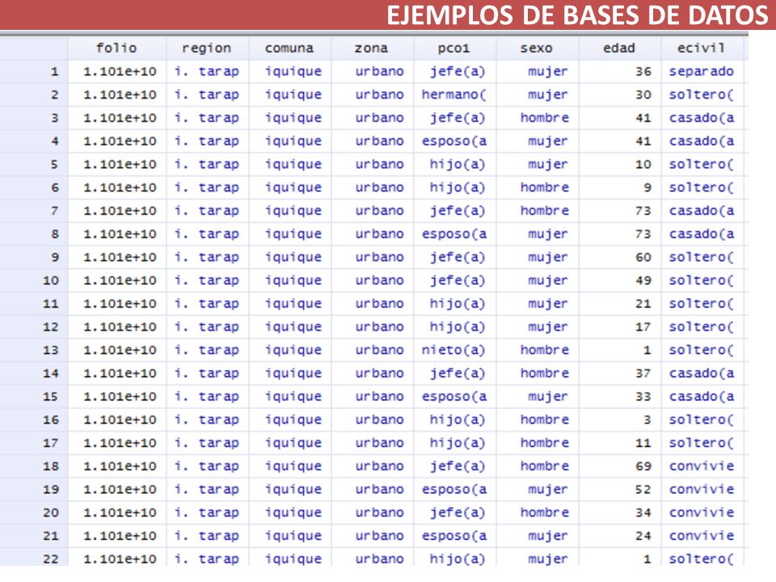Click the 'separado' ecivil cell
The image size is (776, 582).
click(702, 72)
